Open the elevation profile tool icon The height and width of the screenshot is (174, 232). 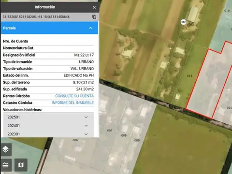[6, 165]
